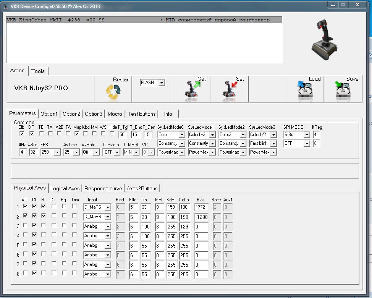Click the KdLo field 129 for axis 3
Viewport: 372px width, 298px height.
pos(184,227)
